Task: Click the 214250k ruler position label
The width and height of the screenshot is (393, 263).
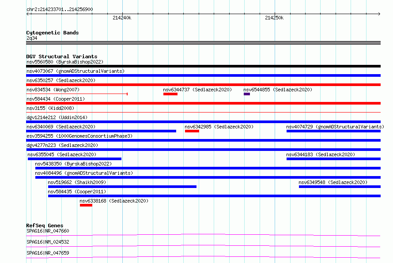Action: [274, 18]
